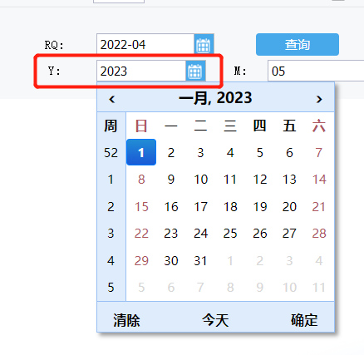Select highlighted day 1 of January

pyautogui.click(x=141, y=152)
